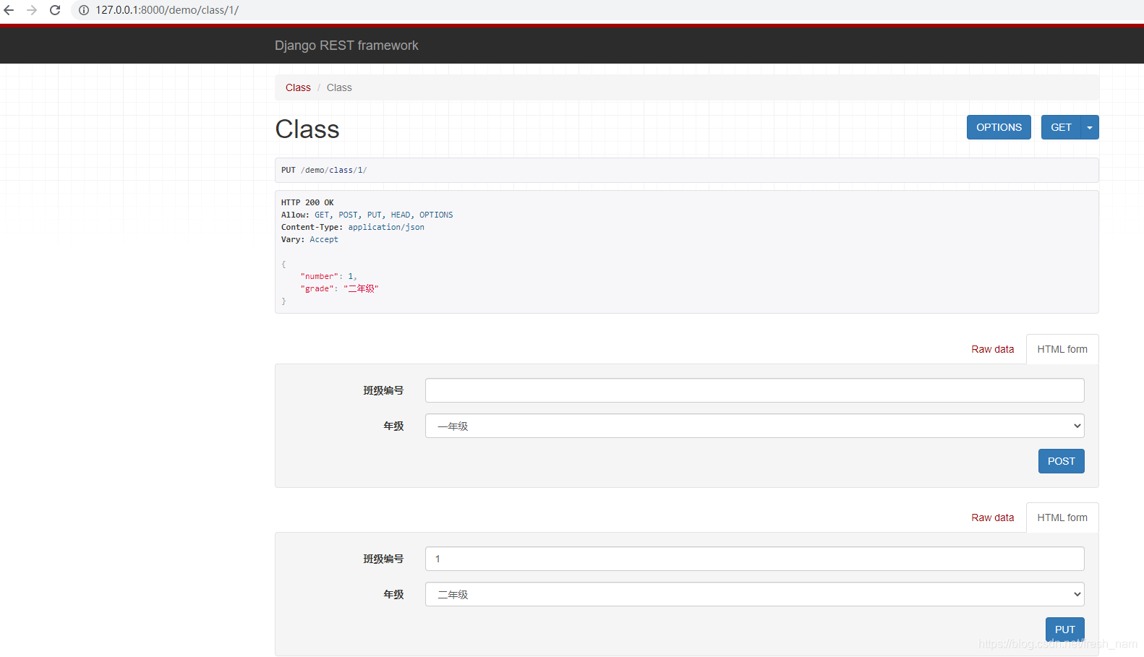Click the Allow header methods list
Screen dimensions: 1144x657
pos(383,215)
